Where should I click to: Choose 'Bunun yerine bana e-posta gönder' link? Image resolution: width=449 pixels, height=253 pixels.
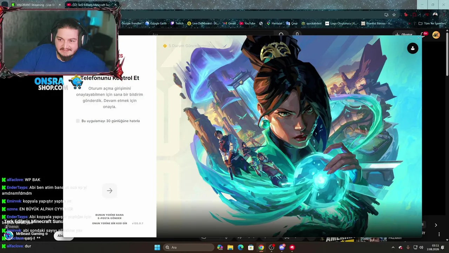pos(109,216)
